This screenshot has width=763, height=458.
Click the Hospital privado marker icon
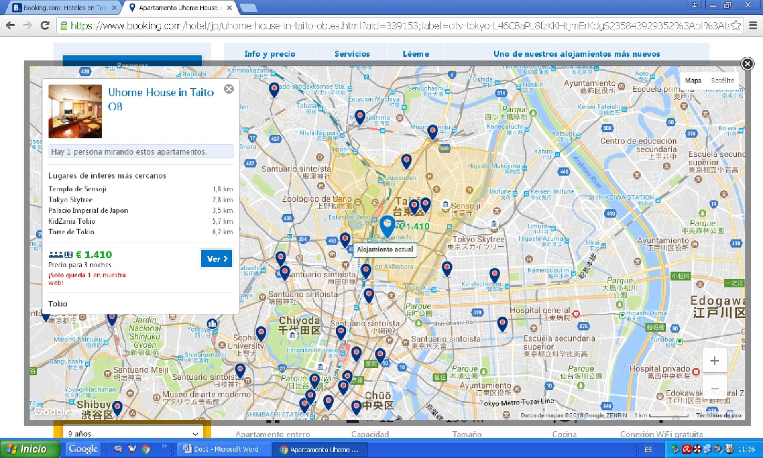click(696, 372)
